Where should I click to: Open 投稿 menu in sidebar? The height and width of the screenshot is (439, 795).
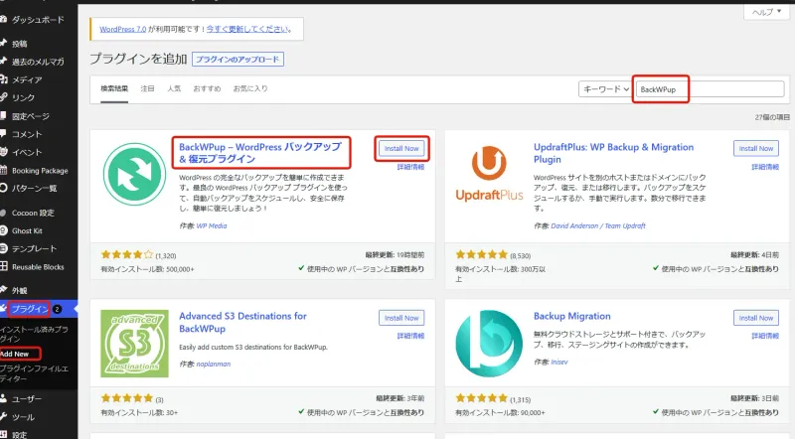(x=19, y=44)
